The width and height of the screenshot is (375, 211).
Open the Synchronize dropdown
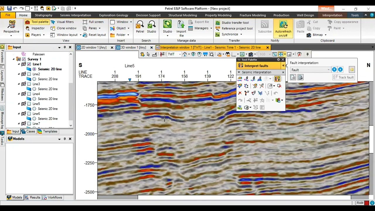(x=241, y=34)
